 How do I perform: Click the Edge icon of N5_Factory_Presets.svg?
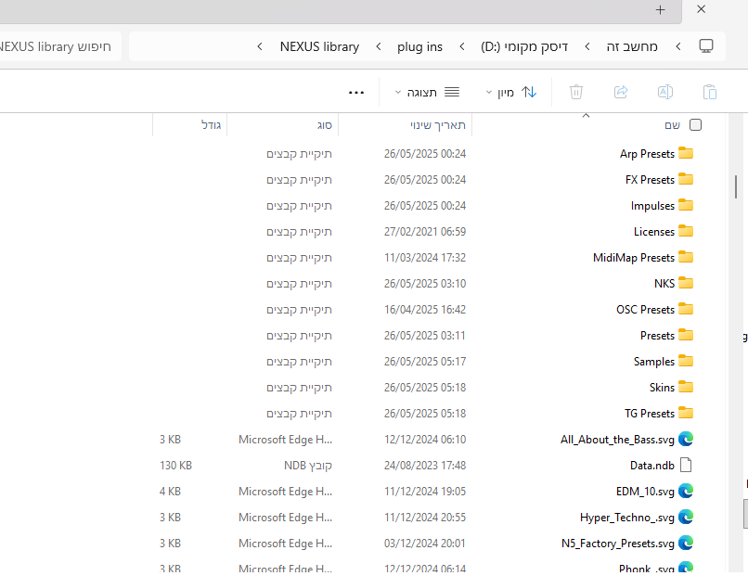686,544
